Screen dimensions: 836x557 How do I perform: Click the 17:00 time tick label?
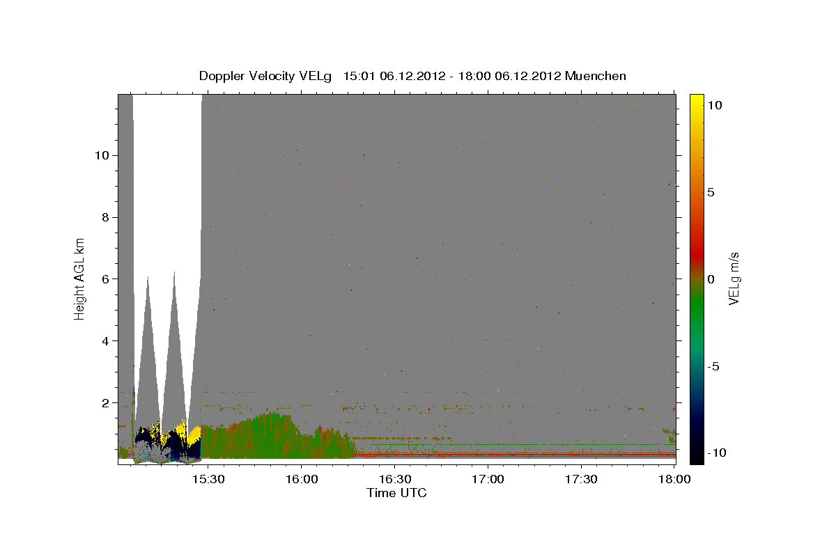[x=488, y=479]
